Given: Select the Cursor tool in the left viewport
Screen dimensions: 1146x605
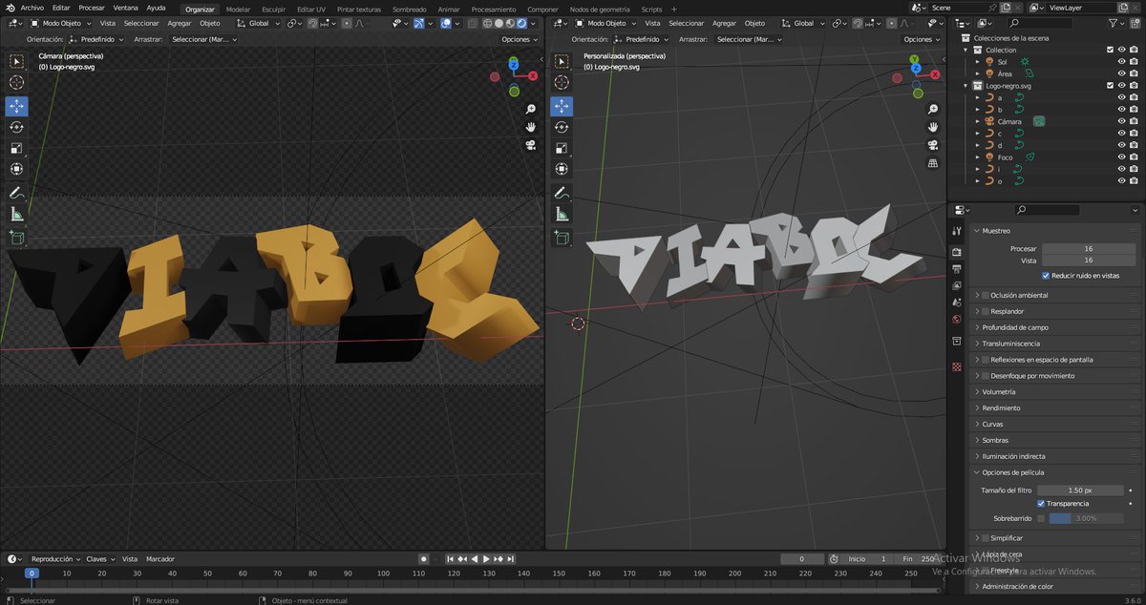Looking at the screenshot, I should tap(16, 83).
